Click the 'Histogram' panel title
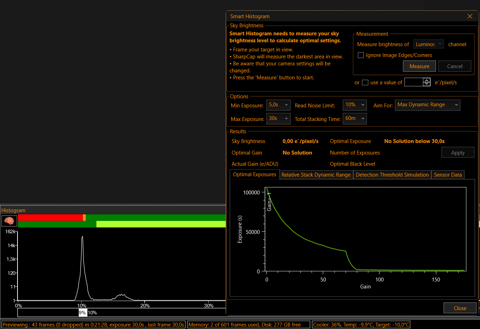The height and width of the screenshot is (329, 480). (x=13, y=210)
